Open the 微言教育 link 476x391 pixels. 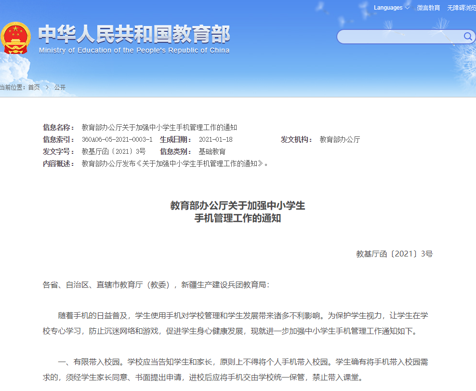coord(428,8)
